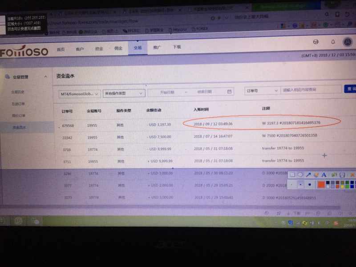Viewport: 356px width, 267px height.
Task: Open the notification bell
Action: click(332, 42)
